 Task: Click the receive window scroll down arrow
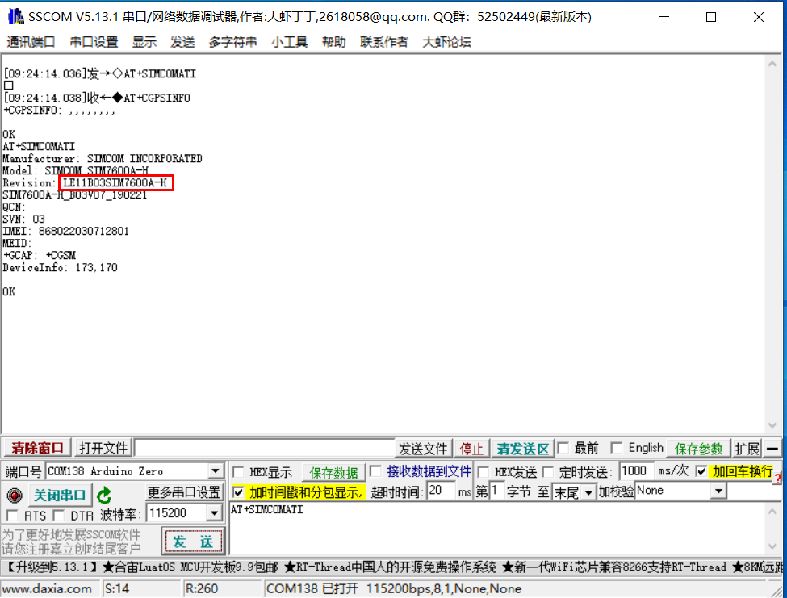click(772, 425)
